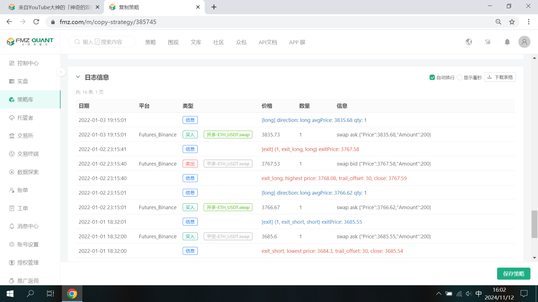538x302 pixels.
Task: Click the 数据探索 sidebar icon
Action: click(x=12, y=172)
